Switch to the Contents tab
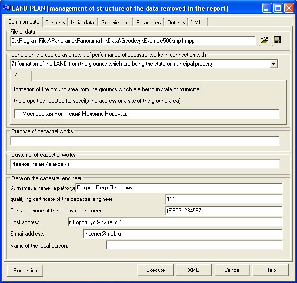The height and width of the screenshot is (283, 297). 55,23
